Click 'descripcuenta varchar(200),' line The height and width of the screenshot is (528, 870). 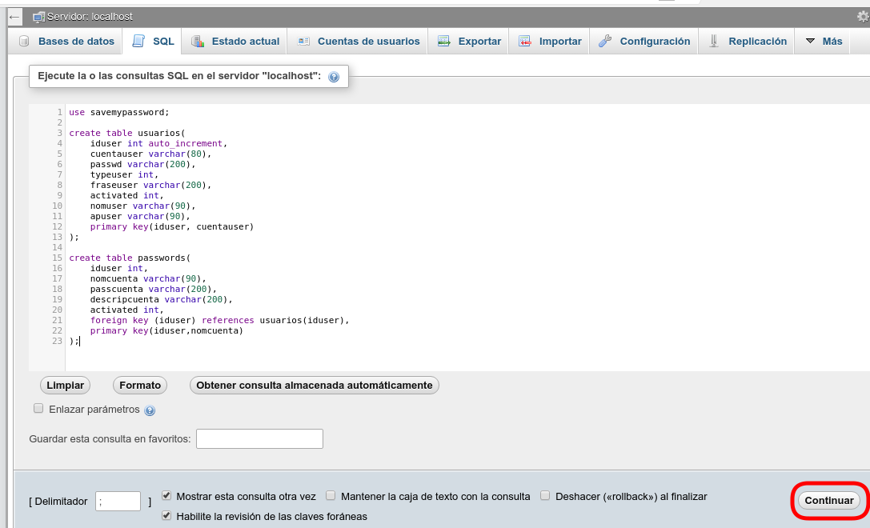(162, 299)
